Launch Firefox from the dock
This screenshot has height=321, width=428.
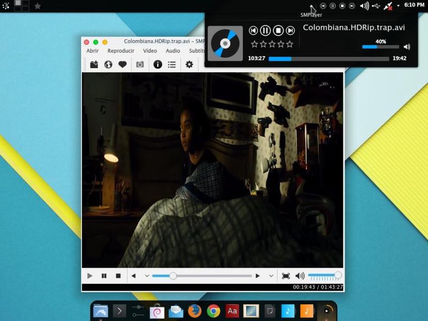tap(195, 311)
